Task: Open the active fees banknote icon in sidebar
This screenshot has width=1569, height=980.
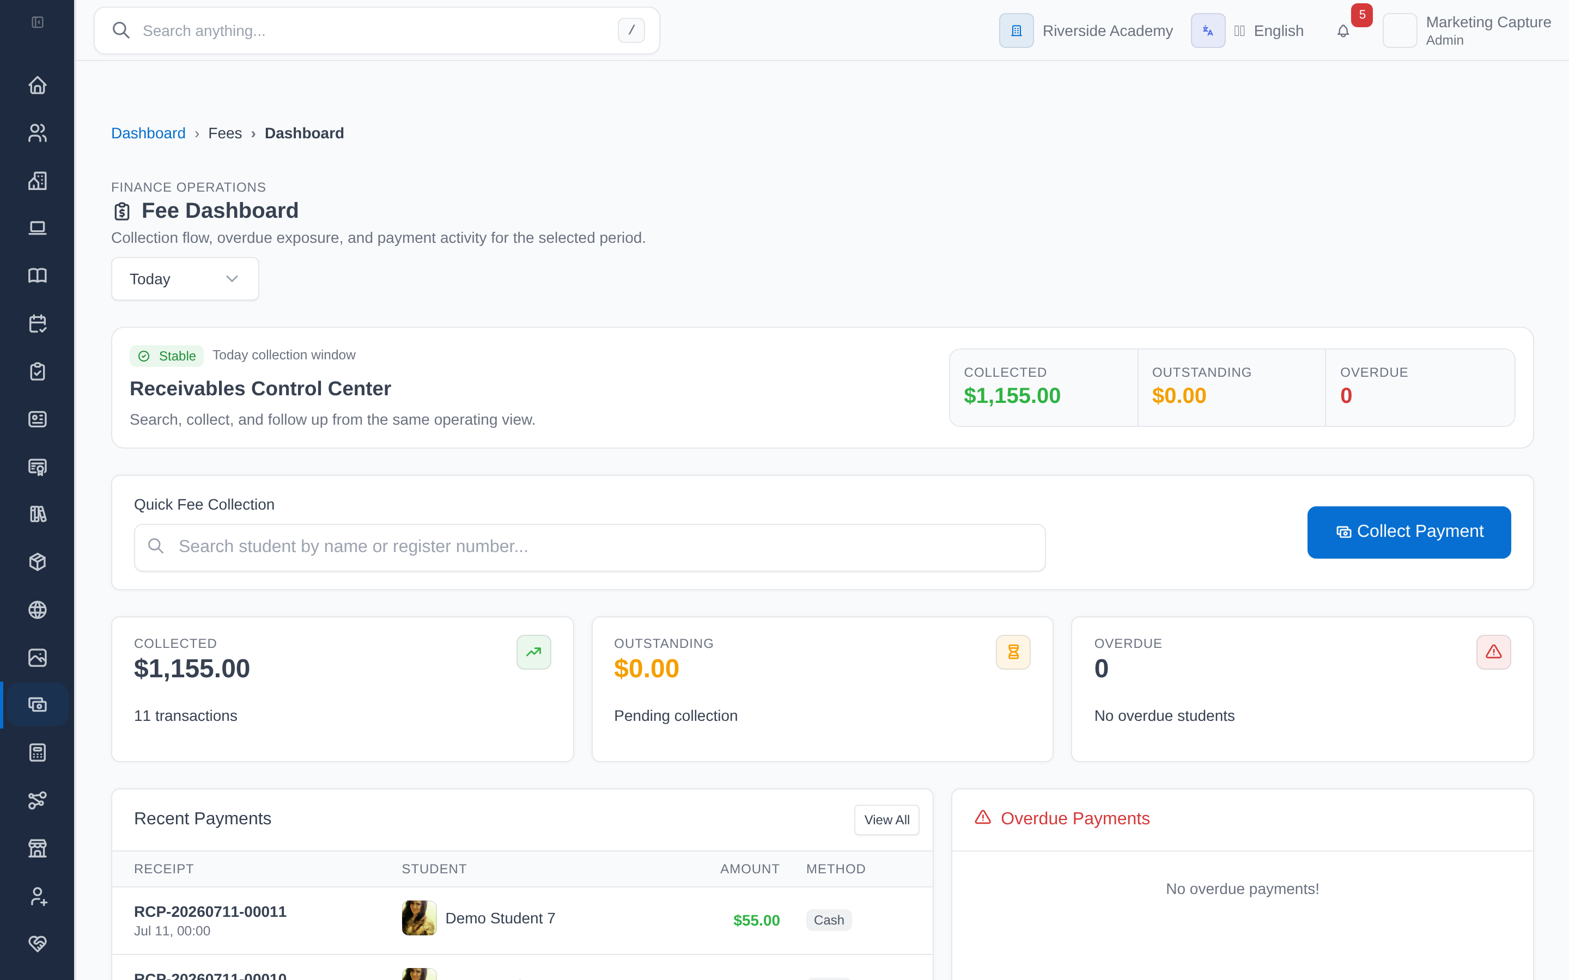Action: (38, 705)
